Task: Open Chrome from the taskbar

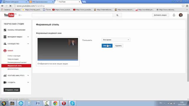Action: [x=55, y=103]
